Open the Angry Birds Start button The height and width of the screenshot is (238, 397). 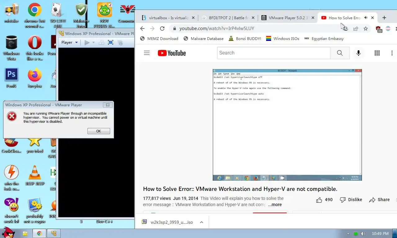click(8, 233)
